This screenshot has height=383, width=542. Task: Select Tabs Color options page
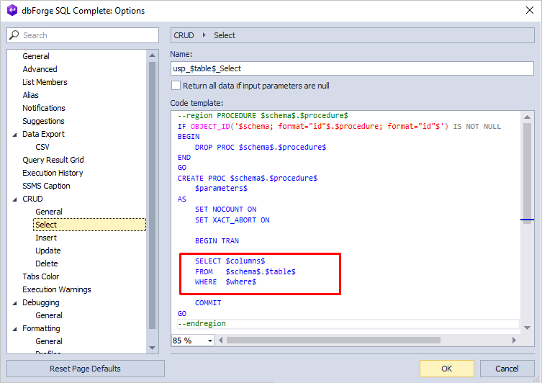click(x=41, y=276)
